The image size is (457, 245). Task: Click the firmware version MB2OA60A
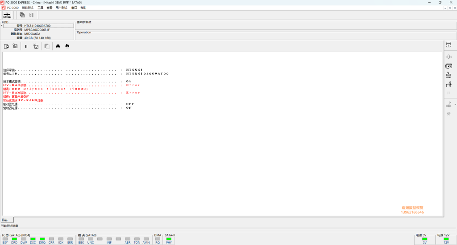(x=32, y=34)
